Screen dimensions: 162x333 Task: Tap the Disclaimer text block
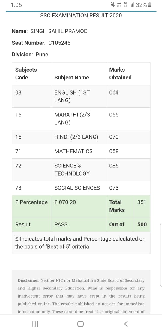tap(81, 296)
